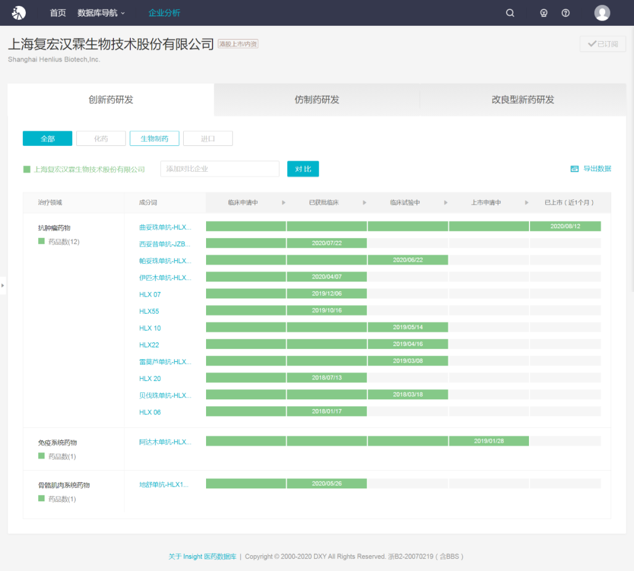Select the 全部 filter
The image size is (634, 571).
tap(48, 138)
